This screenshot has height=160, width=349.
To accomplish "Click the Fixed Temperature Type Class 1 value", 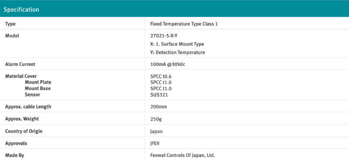I will pyautogui.click(x=184, y=24).
